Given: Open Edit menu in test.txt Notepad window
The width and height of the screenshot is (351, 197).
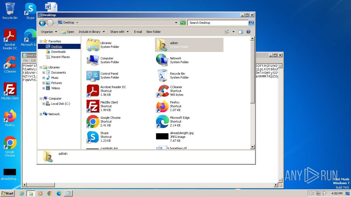Looking at the screenshot, I should point(33,60).
